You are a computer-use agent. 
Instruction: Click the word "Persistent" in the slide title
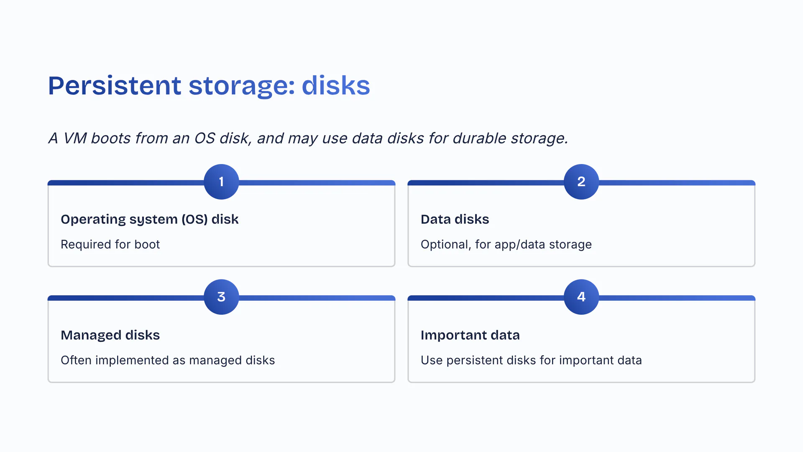pos(115,85)
